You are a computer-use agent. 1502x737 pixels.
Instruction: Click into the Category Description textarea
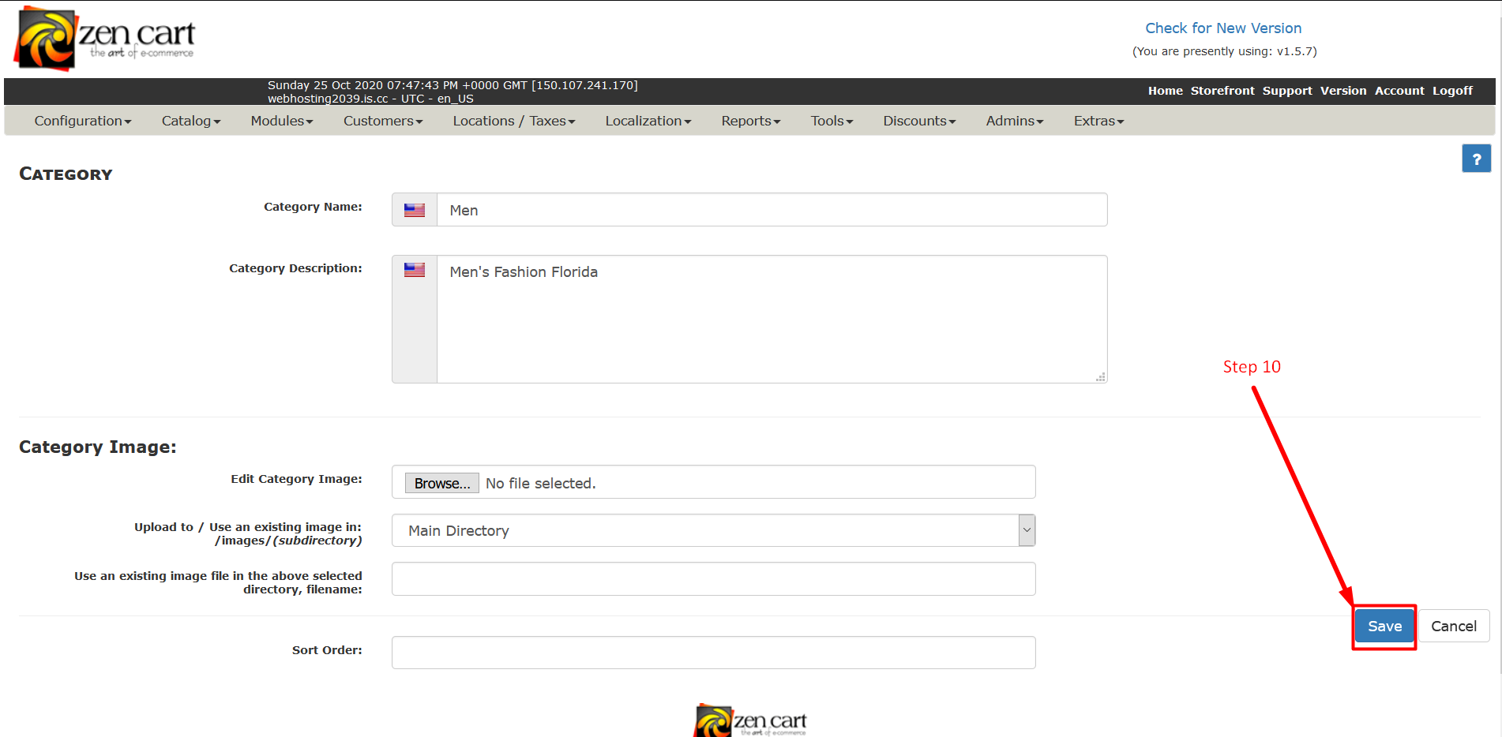pos(772,319)
